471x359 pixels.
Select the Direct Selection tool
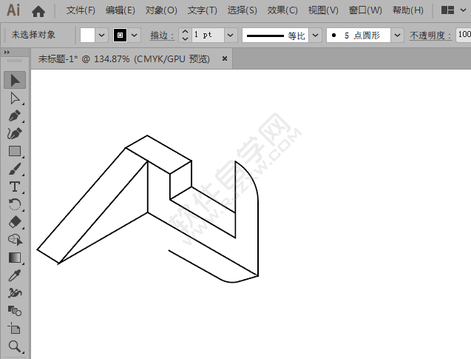(15, 98)
